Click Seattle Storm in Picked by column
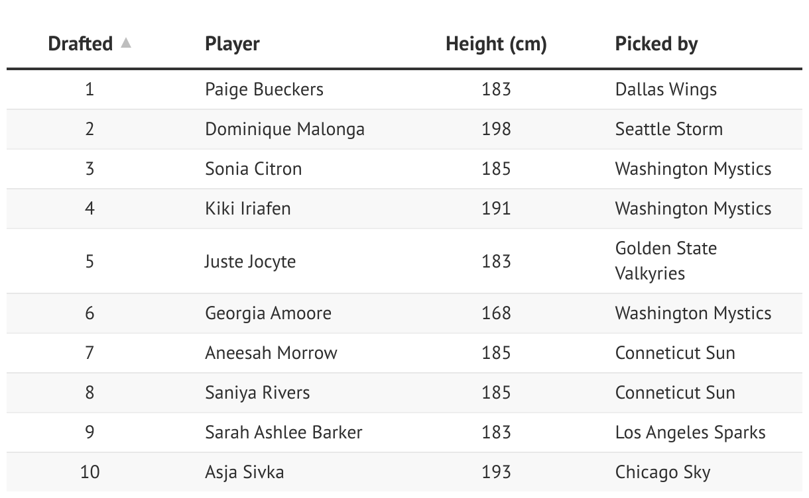 (x=668, y=129)
